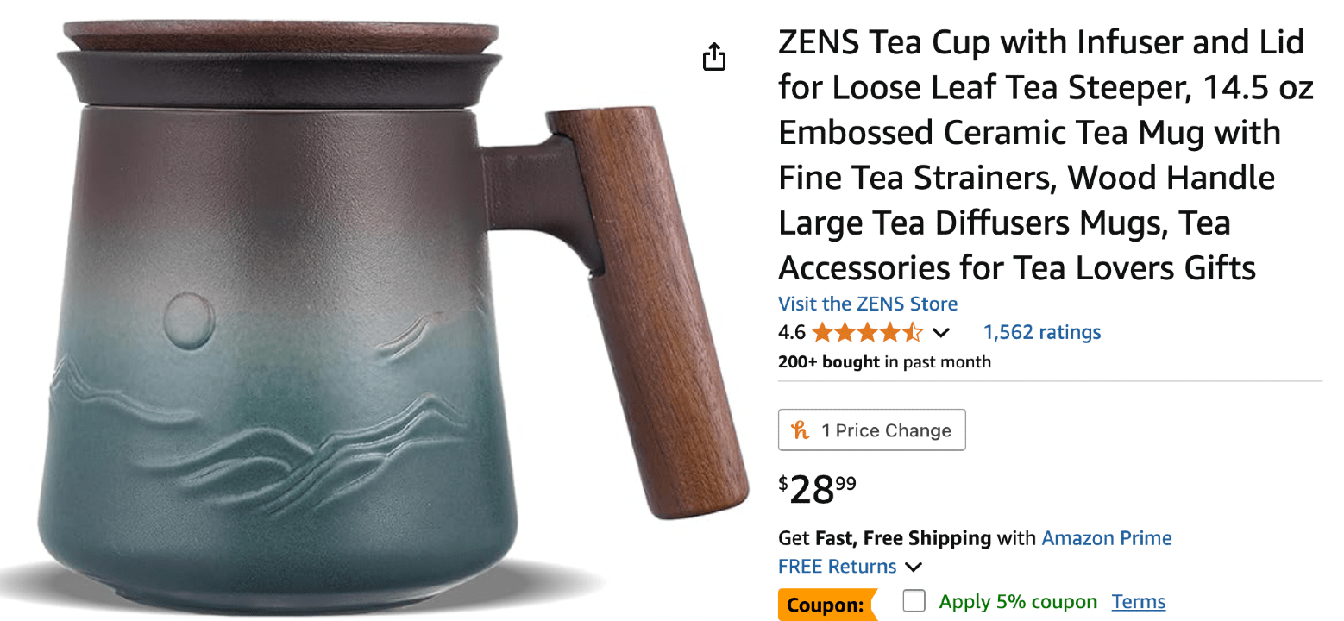Click the $28.99 price

pyautogui.click(x=818, y=489)
